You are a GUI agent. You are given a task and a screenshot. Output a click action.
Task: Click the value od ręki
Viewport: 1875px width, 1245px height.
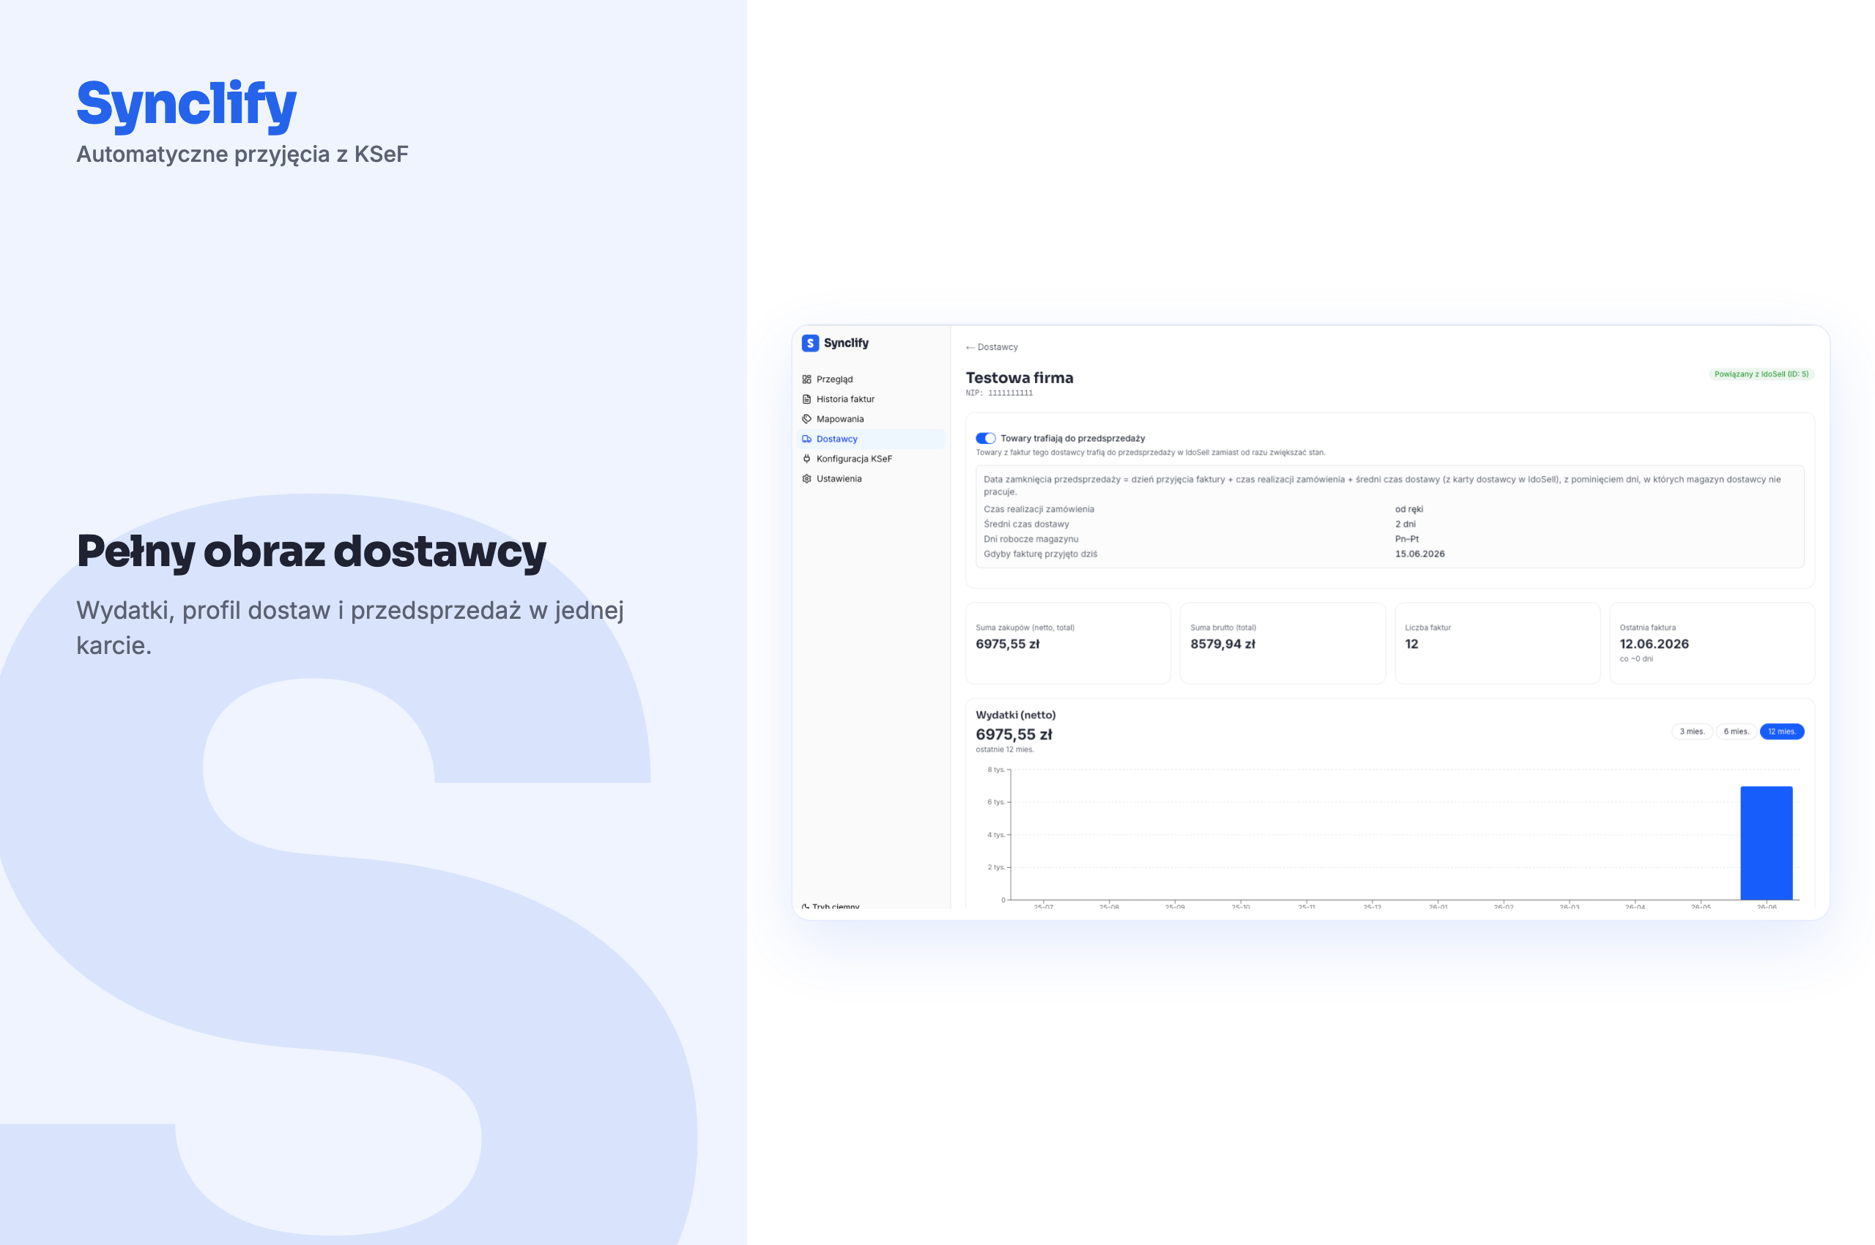click(x=1409, y=509)
